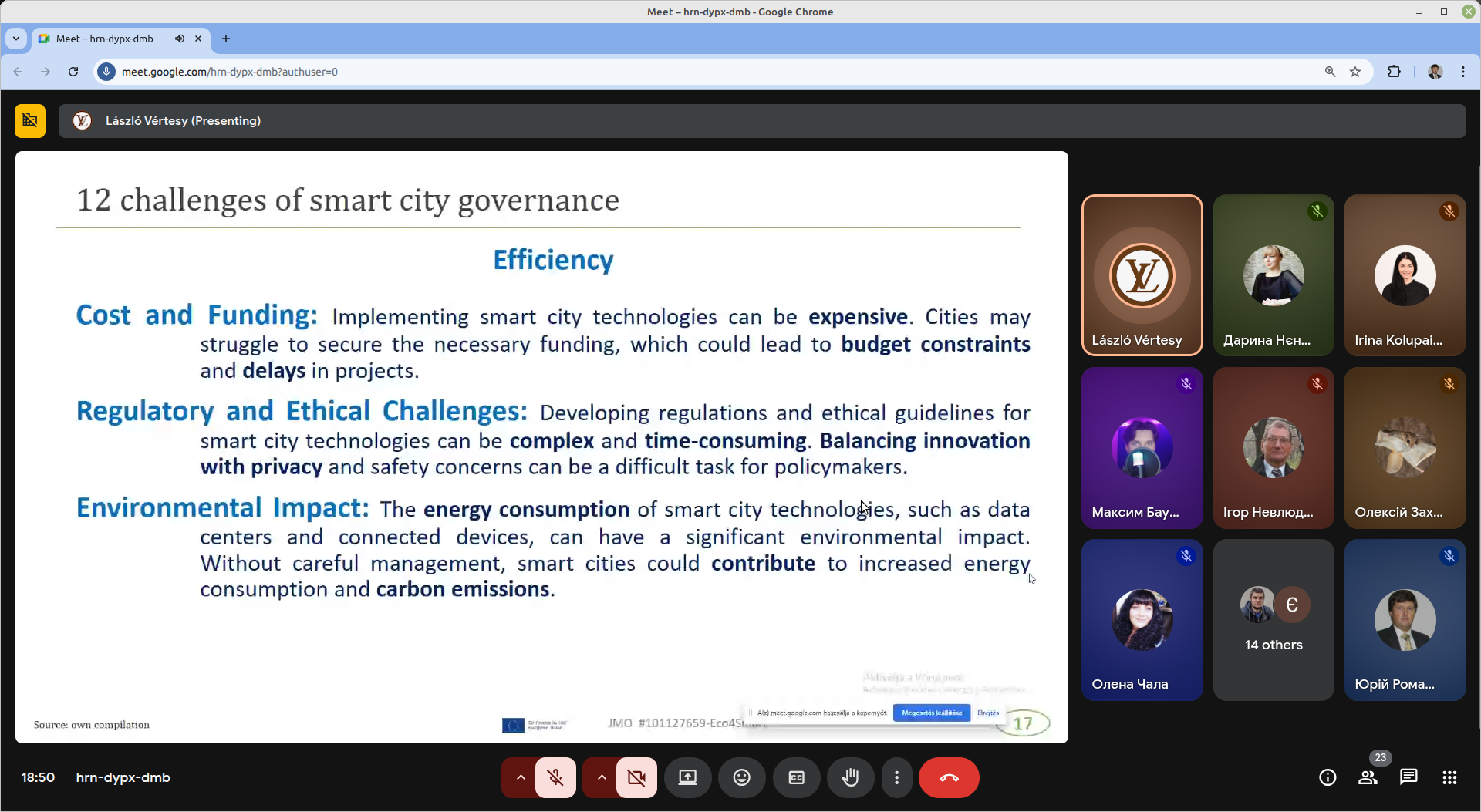Click the 14 others participants tile
The width and height of the screenshot is (1481, 812).
(x=1273, y=620)
